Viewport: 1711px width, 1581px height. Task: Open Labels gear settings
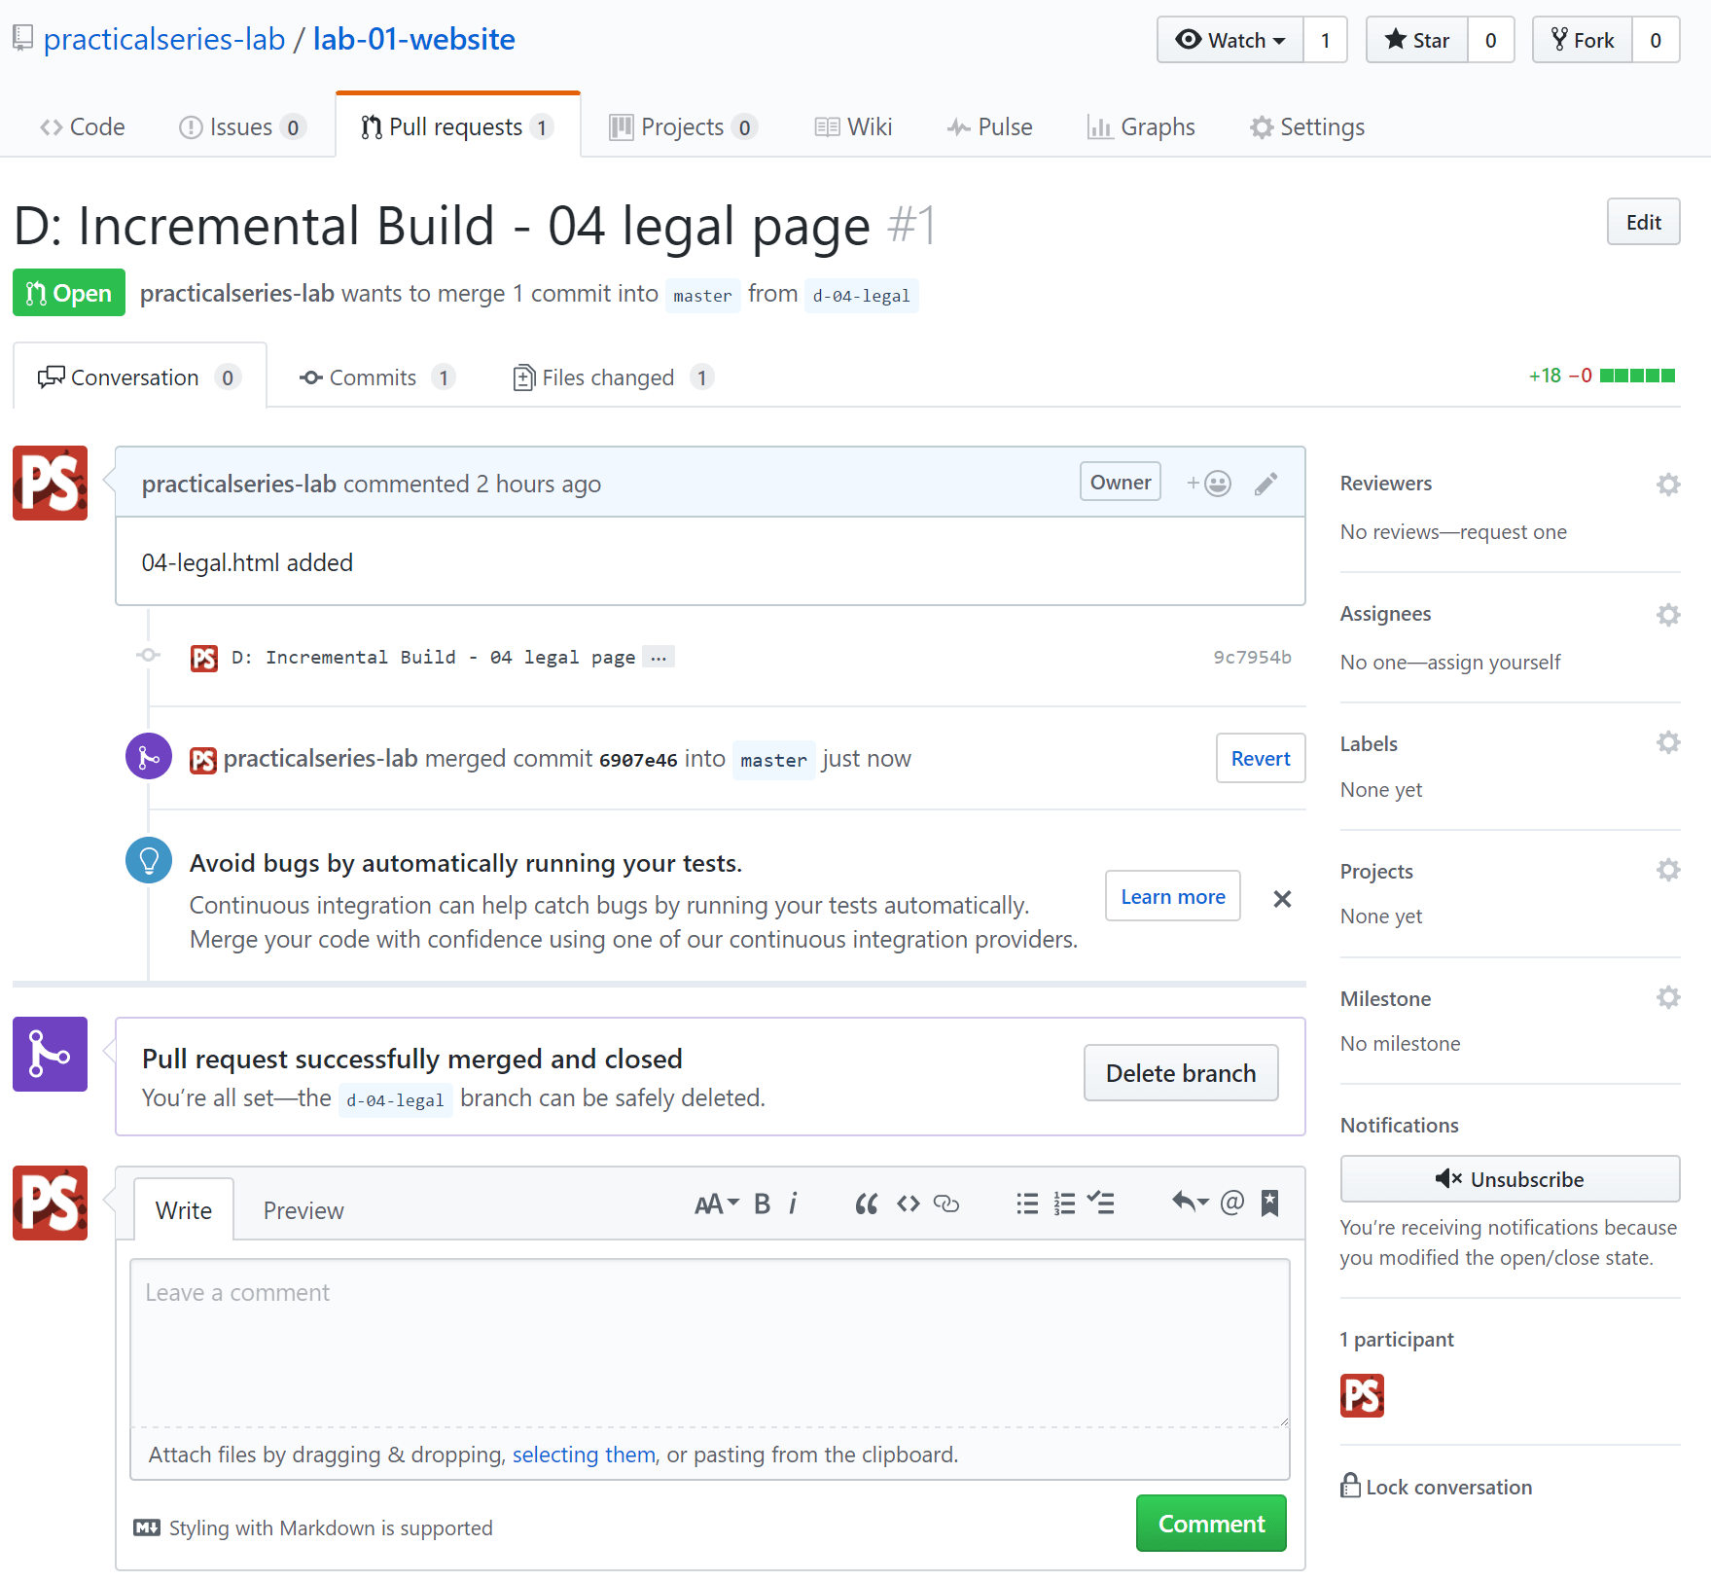(1668, 743)
